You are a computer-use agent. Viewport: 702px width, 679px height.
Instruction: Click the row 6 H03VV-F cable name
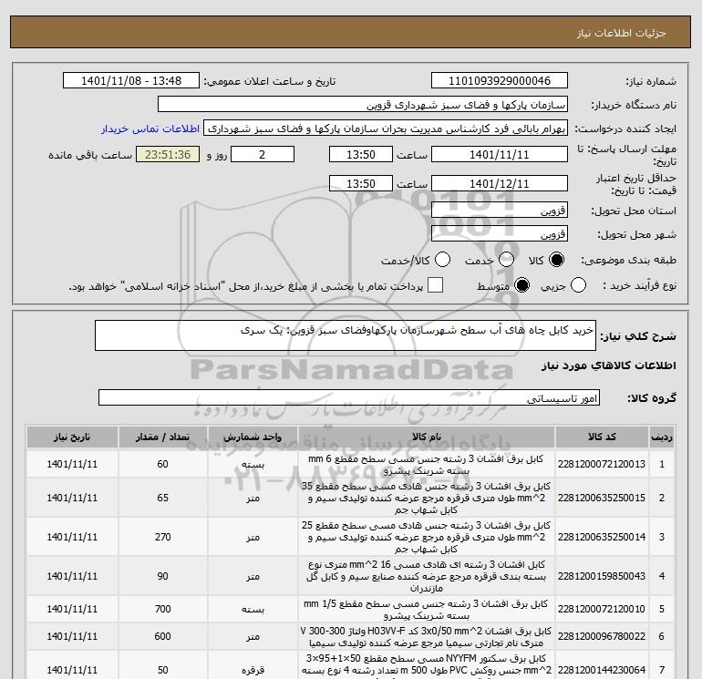426,637
